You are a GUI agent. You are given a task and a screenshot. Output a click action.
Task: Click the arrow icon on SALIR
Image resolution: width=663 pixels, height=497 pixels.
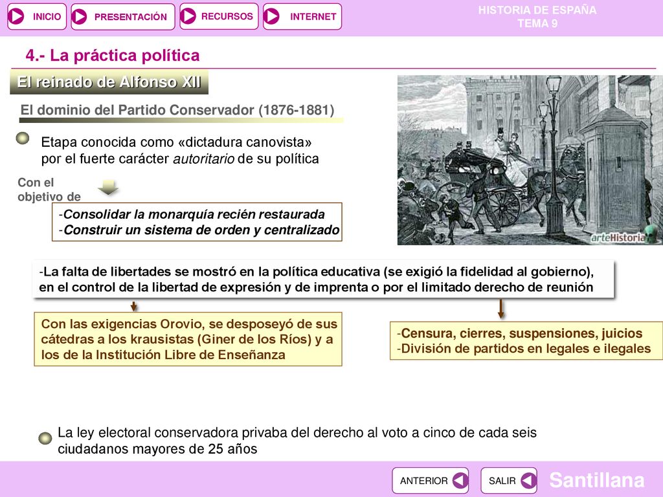pos(528,481)
